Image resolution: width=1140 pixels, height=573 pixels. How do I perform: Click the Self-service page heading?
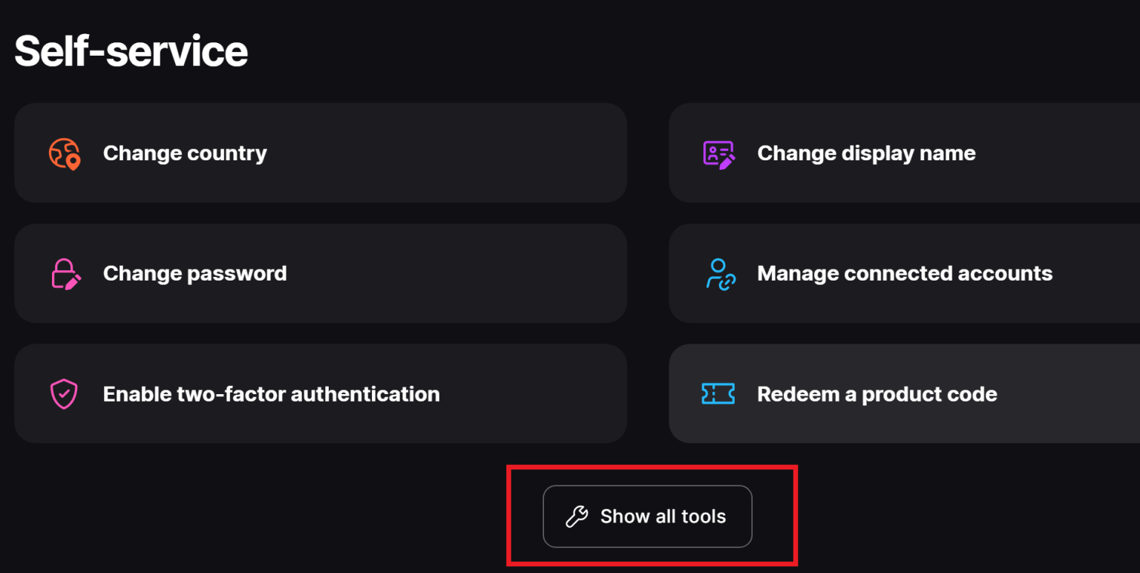[131, 50]
